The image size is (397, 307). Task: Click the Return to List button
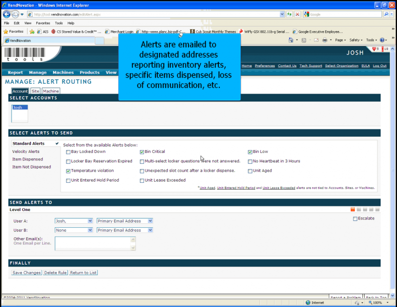(x=83, y=273)
